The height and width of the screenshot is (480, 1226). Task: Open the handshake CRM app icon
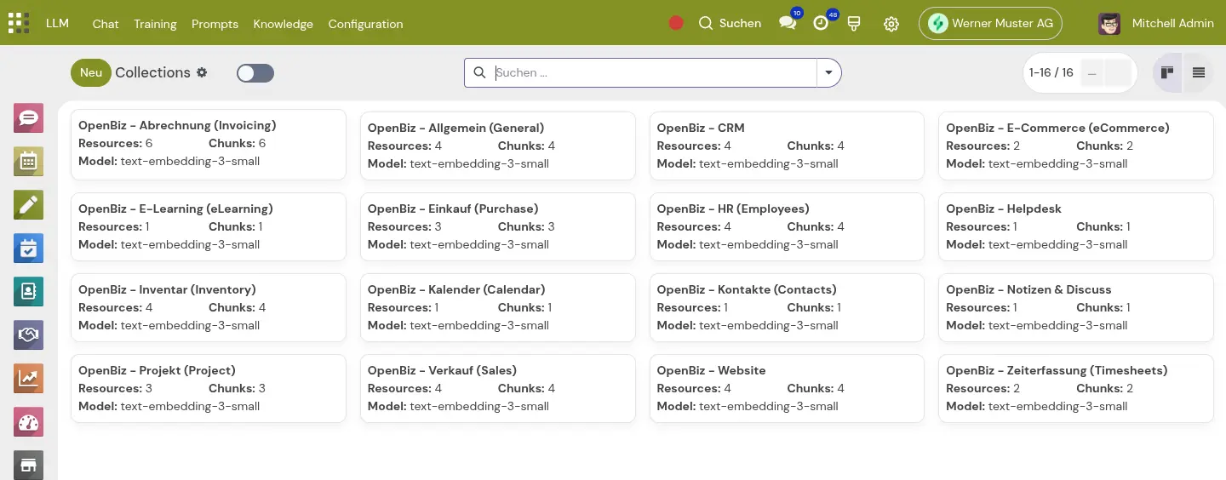28,334
